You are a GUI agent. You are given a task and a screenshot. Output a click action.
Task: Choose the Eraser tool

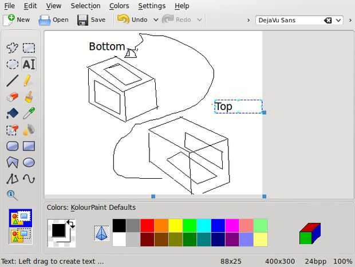pos(12,97)
